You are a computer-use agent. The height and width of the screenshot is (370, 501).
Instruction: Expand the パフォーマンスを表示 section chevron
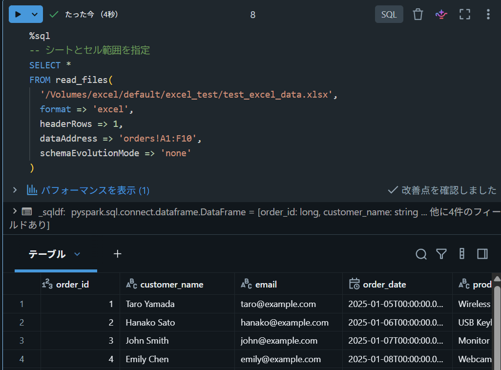click(x=15, y=190)
